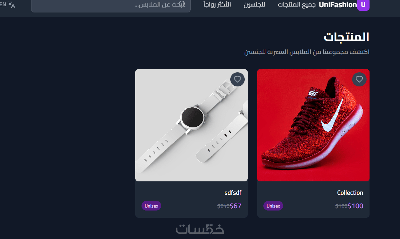Click the Unisex badge on sdfsdf
The width and height of the screenshot is (400, 239).
point(151,206)
